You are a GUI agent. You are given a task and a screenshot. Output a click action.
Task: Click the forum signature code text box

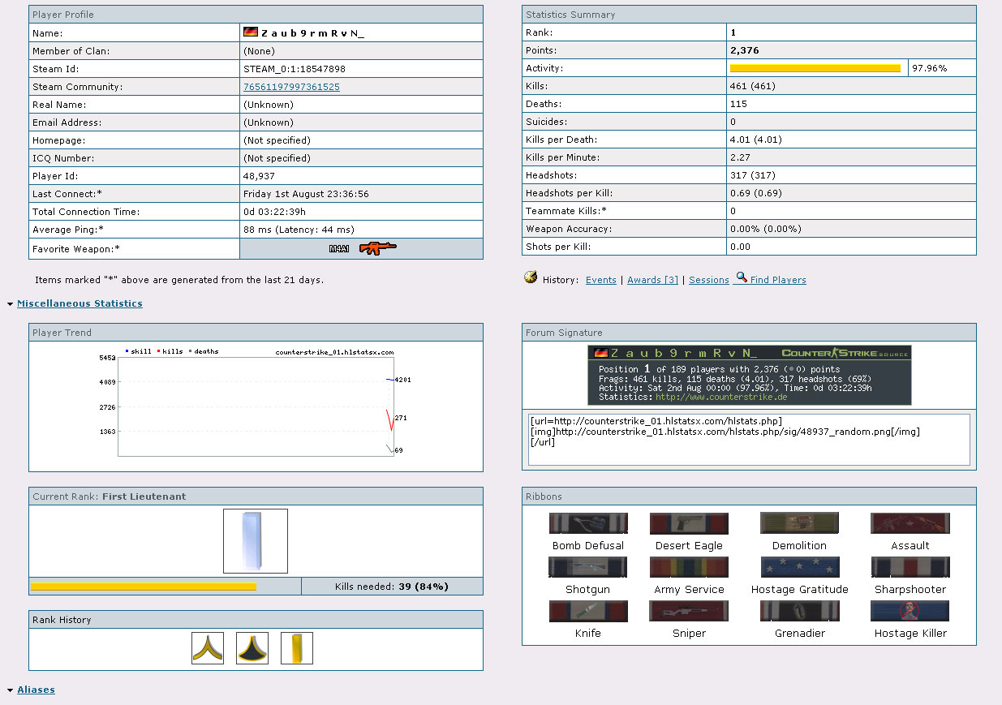coord(748,440)
